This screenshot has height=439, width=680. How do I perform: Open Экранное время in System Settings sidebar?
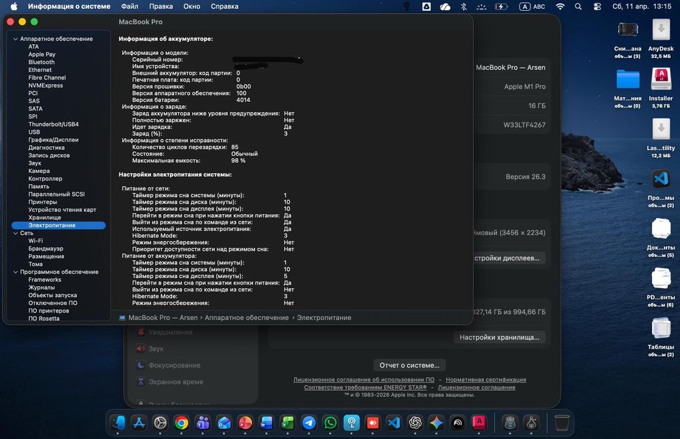[x=175, y=382]
